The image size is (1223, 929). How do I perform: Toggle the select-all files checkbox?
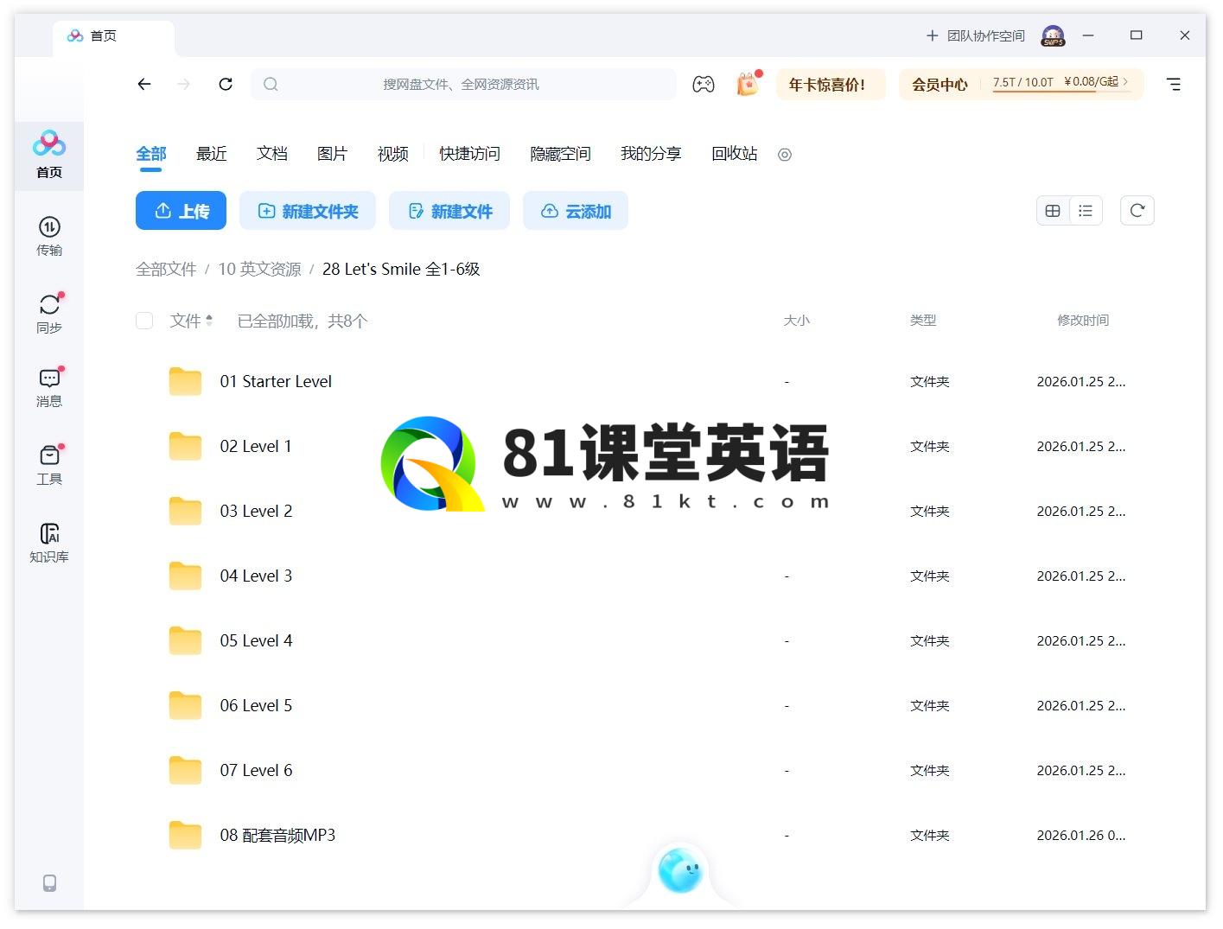144,321
